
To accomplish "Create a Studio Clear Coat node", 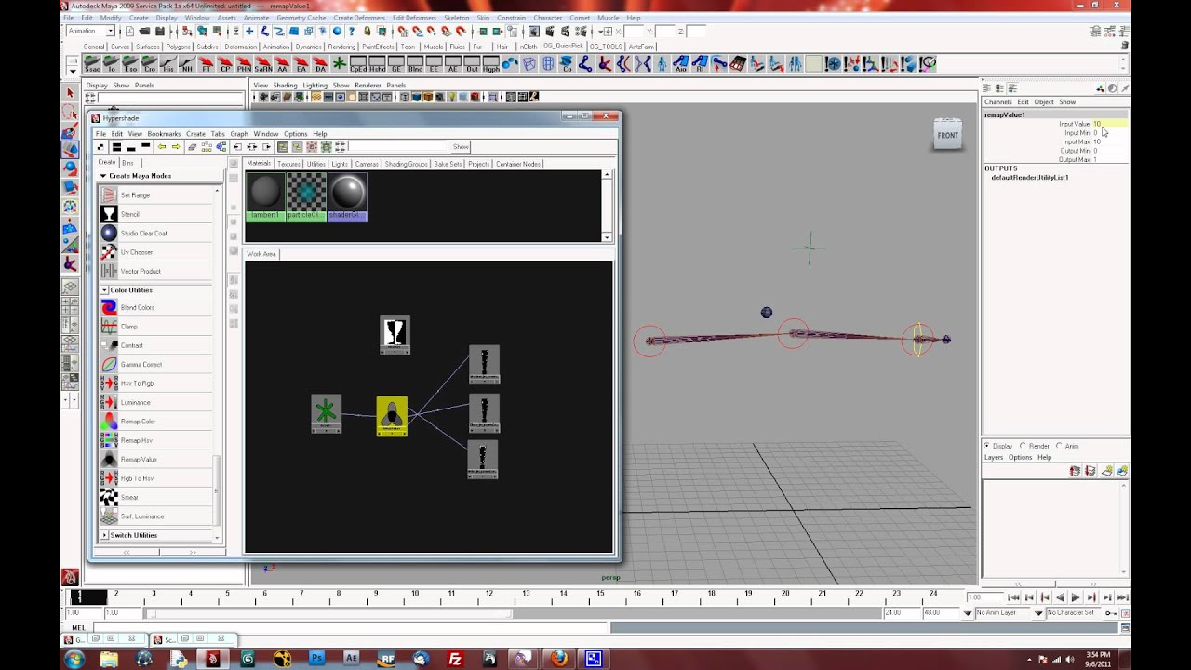I will [x=155, y=233].
